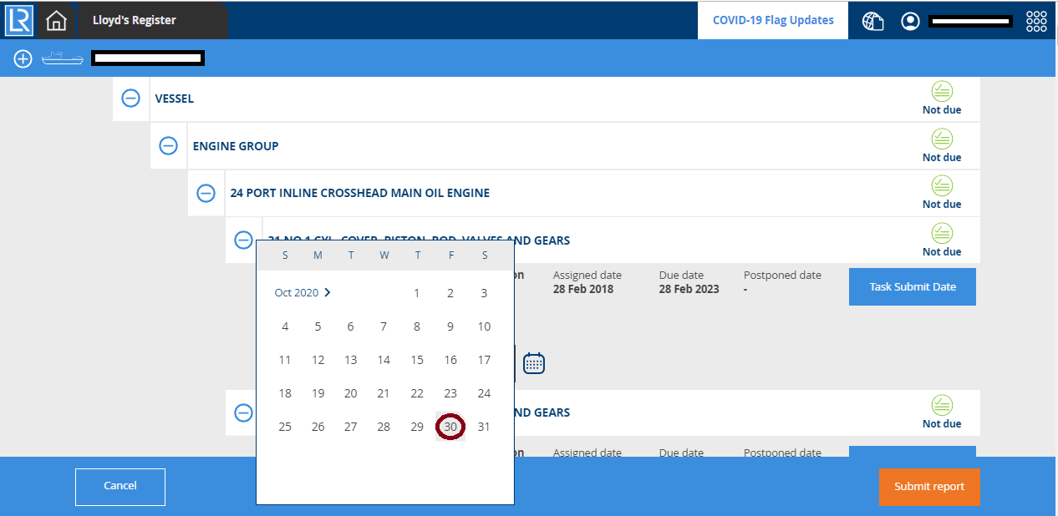1058x516 pixels.
Task: Open the COVID-19 Flag Updates tab
Action: [x=773, y=20]
